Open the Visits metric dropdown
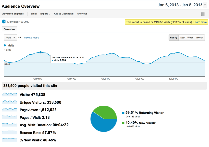The height and width of the screenshot is (147, 209). (x=10, y=38)
